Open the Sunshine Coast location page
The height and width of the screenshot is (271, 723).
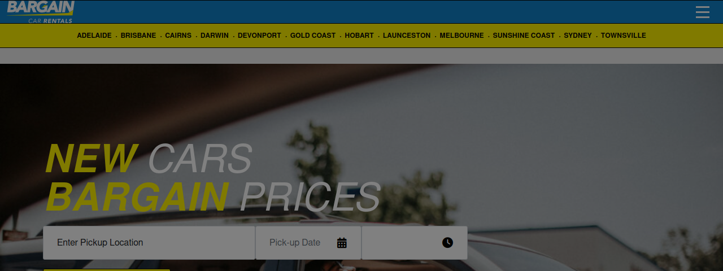pos(524,36)
